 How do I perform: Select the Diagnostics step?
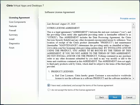pyautogui.click(x=14, y=43)
